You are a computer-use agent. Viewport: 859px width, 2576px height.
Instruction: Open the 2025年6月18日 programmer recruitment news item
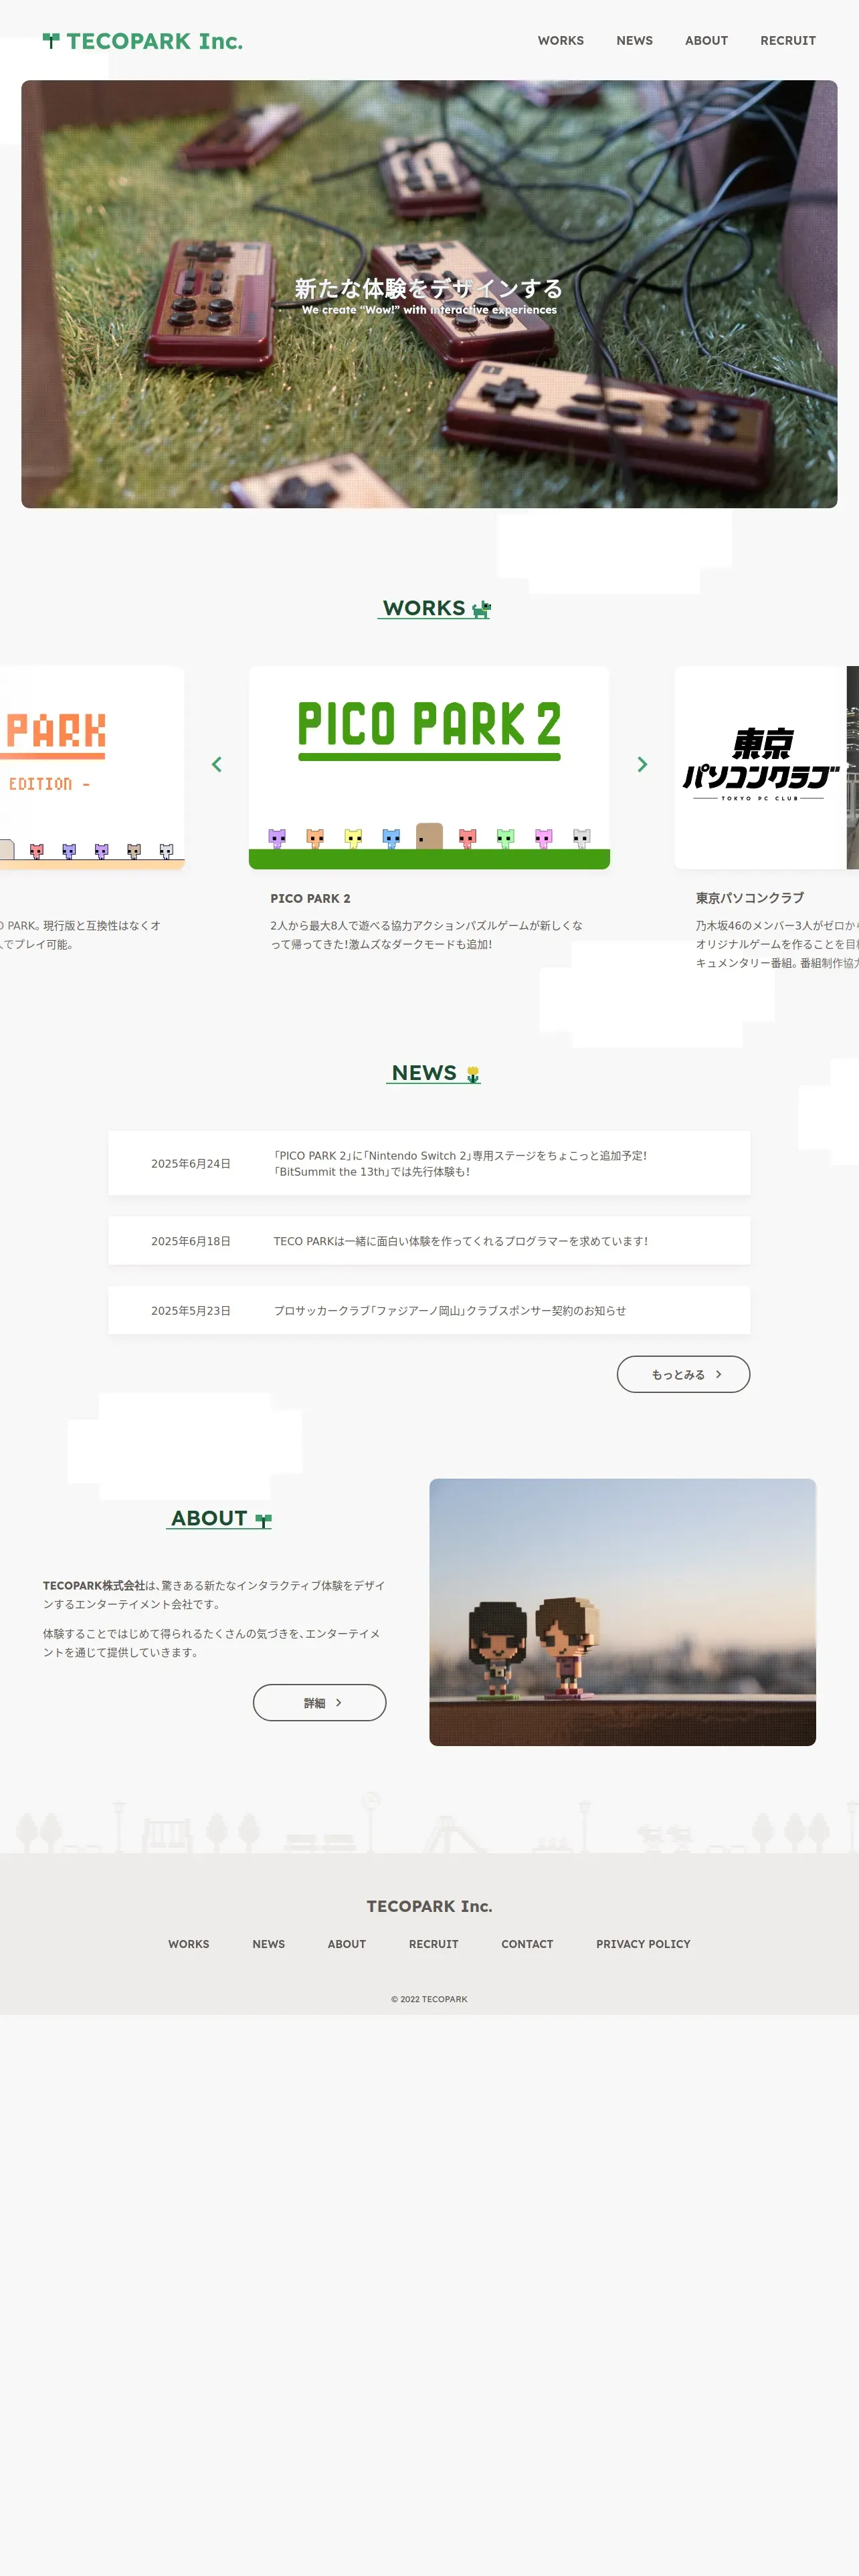click(x=429, y=1241)
